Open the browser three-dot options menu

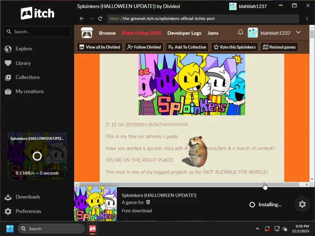(307, 19)
